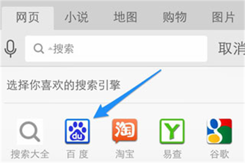Open the 搜索大全 gray magnifier icon
The width and height of the screenshot is (245, 163).
pos(30,131)
